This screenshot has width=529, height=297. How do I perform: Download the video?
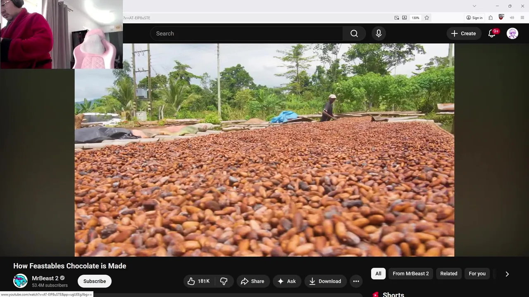(326, 281)
